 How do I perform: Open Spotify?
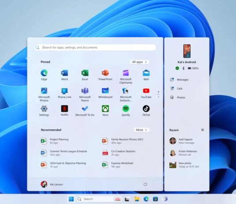click(126, 111)
